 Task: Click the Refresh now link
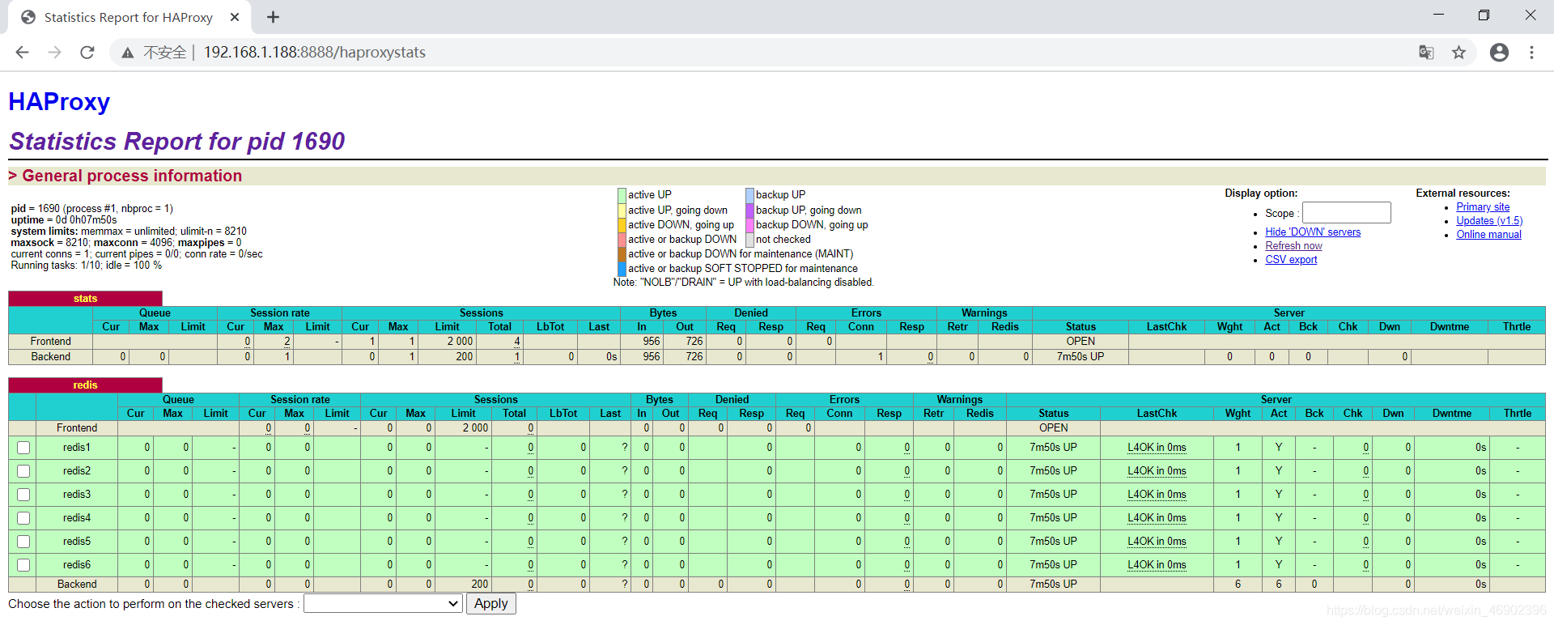click(1293, 246)
